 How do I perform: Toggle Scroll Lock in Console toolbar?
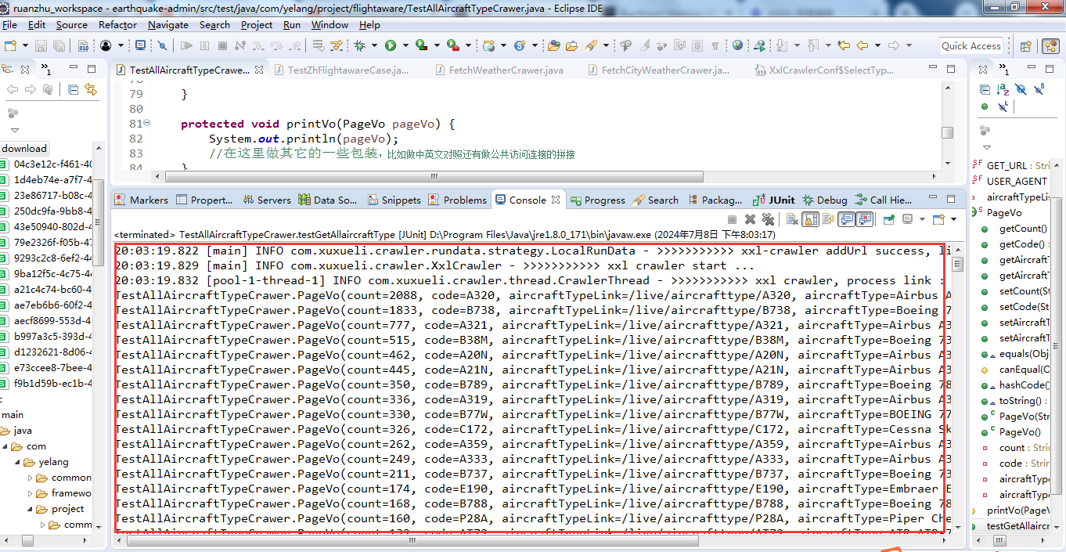810,219
